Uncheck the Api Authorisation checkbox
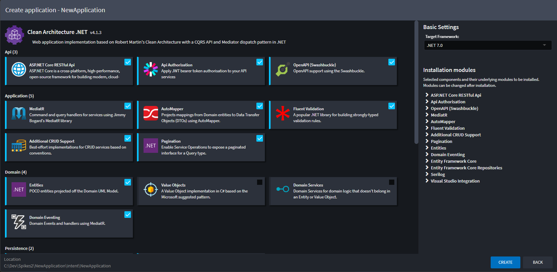This screenshot has height=272, width=557. point(260,62)
